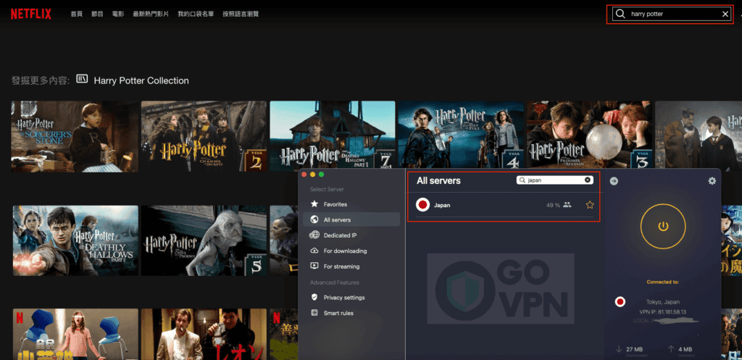
Task: Click the 4 MB uploaded arrow icon
Action: (670, 349)
